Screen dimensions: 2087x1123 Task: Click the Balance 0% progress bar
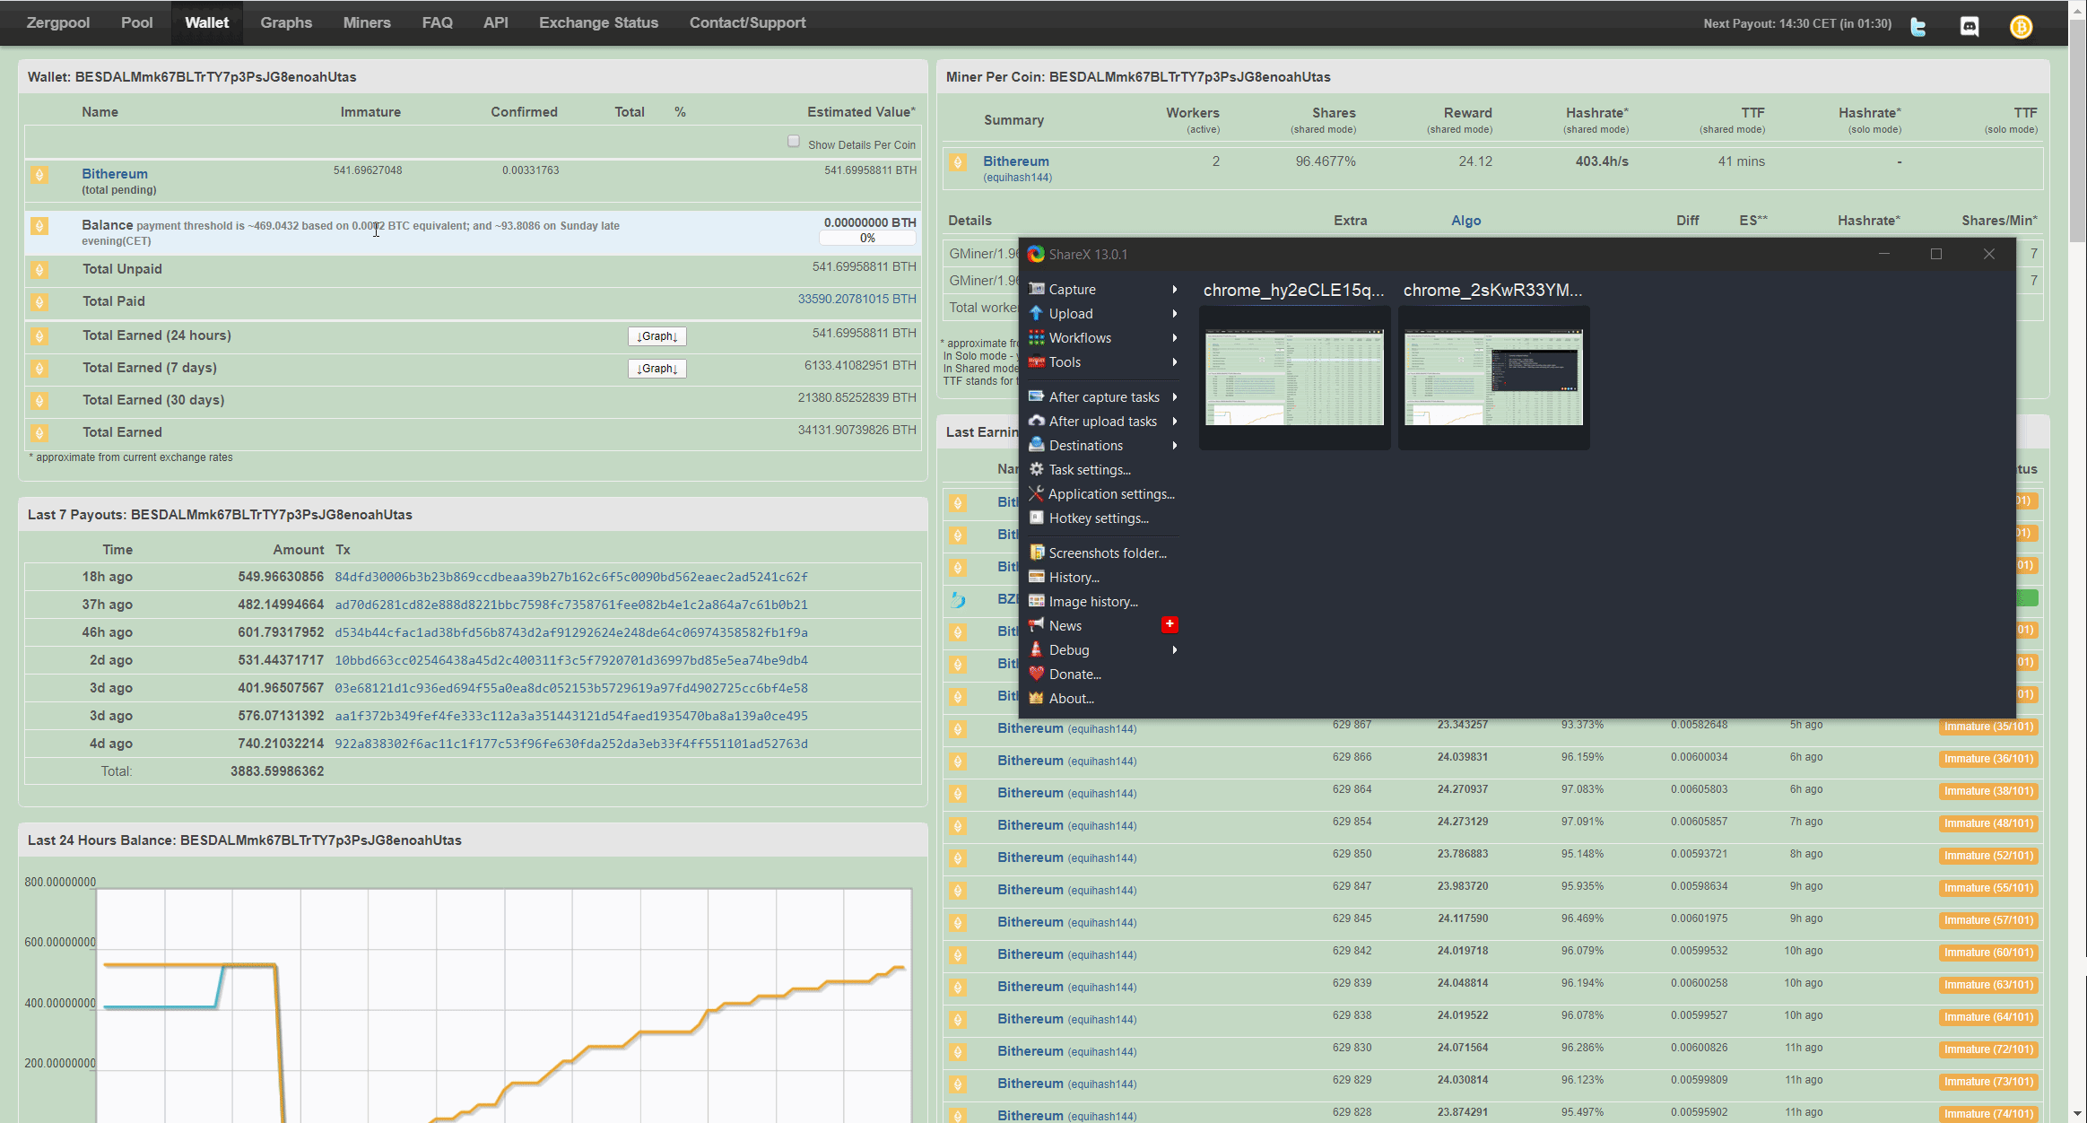[x=867, y=239]
